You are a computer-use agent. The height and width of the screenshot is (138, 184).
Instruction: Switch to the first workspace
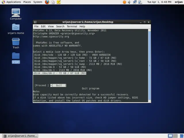click(x=170, y=136)
